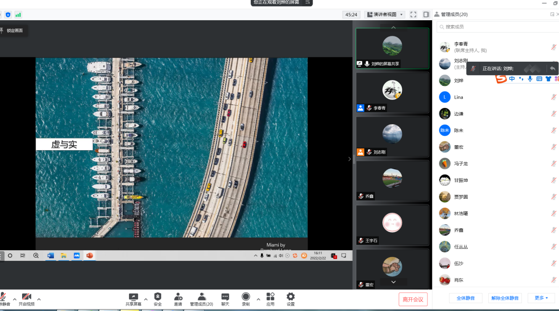Click the 搜索成员 search field
The width and height of the screenshot is (559, 311).
[x=499, y=27]
